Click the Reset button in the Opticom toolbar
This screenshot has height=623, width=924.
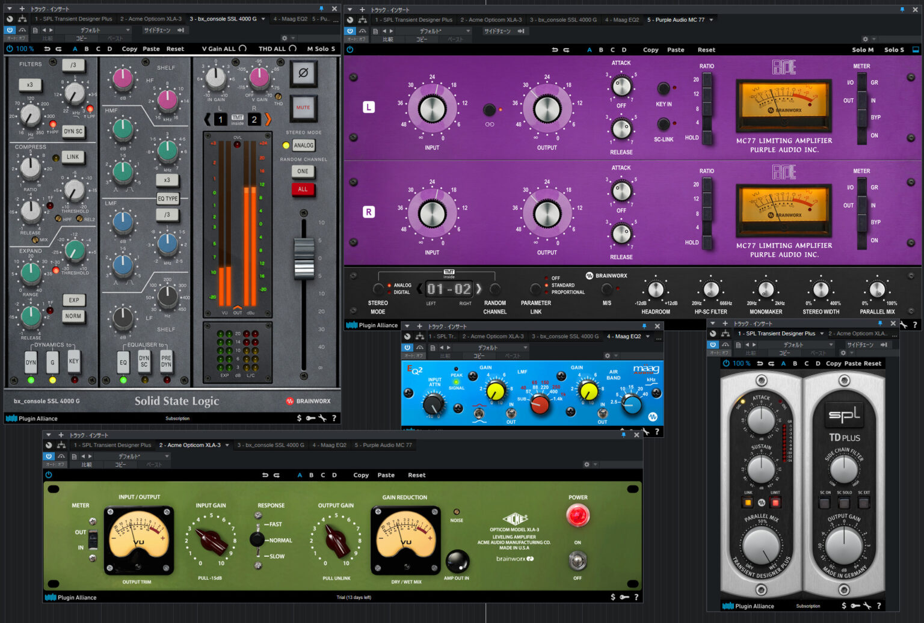click(416, 475)
